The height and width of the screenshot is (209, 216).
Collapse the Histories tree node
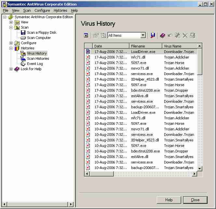(x=11, y=48)
